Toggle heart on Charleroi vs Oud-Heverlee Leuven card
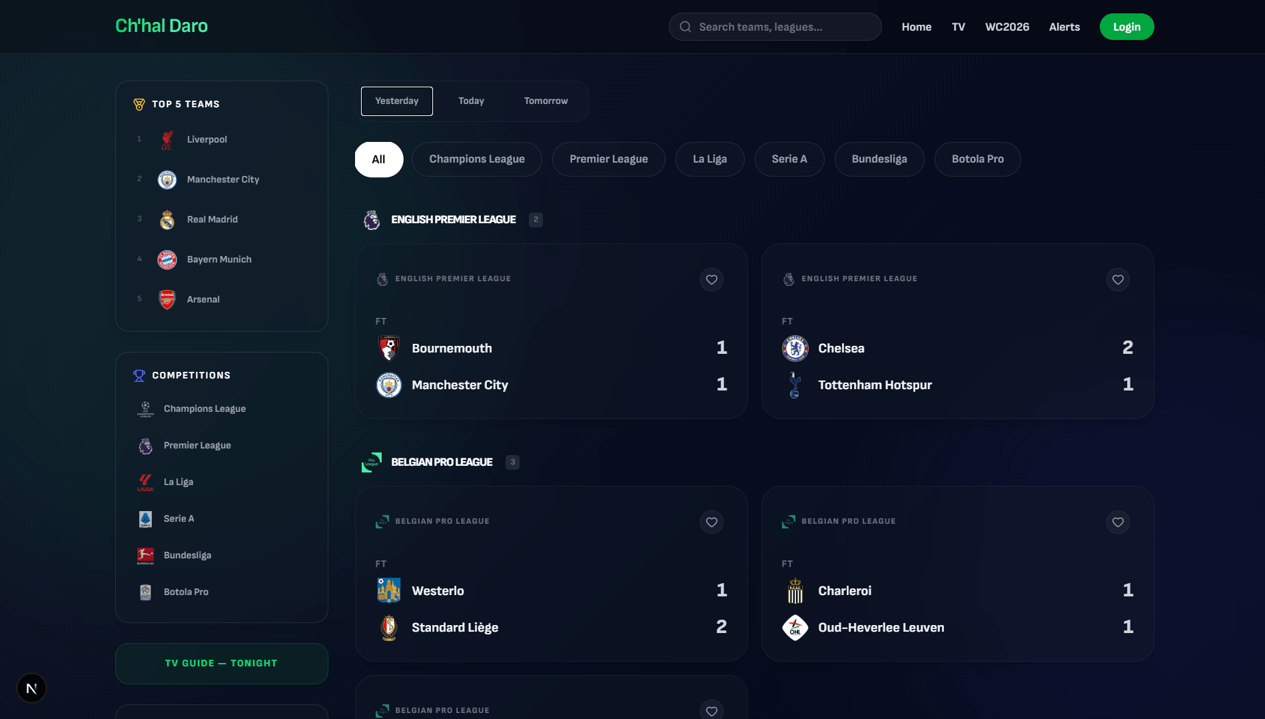Image resolution: width=1265 pixels, height=719 pixels. click(x=1118, y=522)
